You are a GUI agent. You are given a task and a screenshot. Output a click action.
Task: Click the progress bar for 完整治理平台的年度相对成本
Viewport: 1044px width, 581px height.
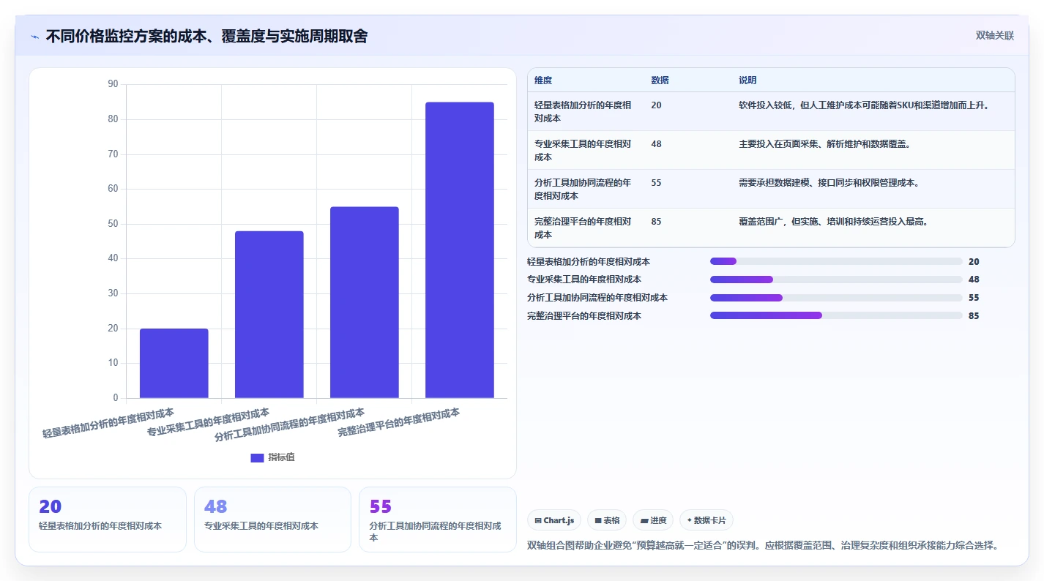point(836,316)
